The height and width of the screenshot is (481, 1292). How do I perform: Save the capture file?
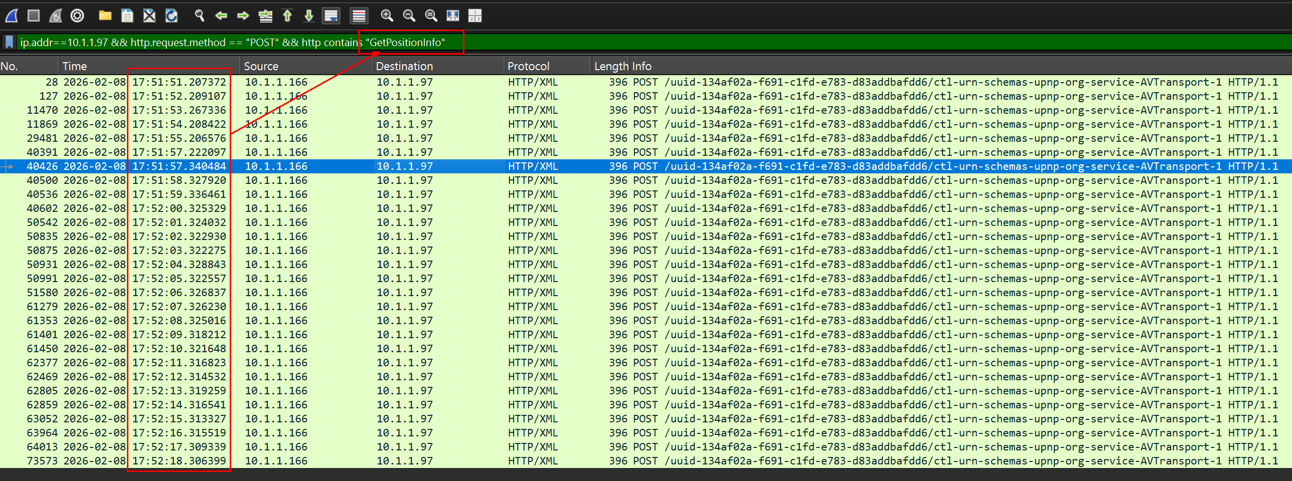click(x=127, y=16)
